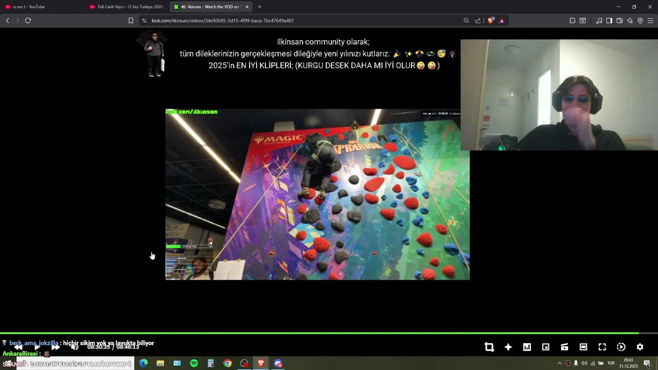Viewport: 658px width, 370px height.
Task: Switch to the 'o ses t - YouTube' tab
Action: click(43, 7)
